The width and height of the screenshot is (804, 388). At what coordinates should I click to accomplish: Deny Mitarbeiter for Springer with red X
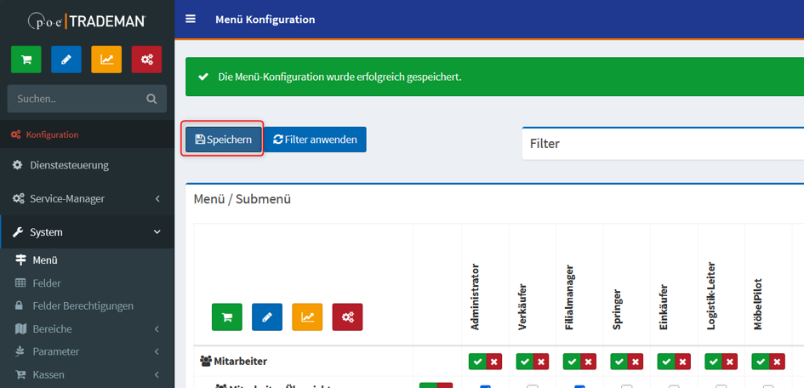pos(636,362)
